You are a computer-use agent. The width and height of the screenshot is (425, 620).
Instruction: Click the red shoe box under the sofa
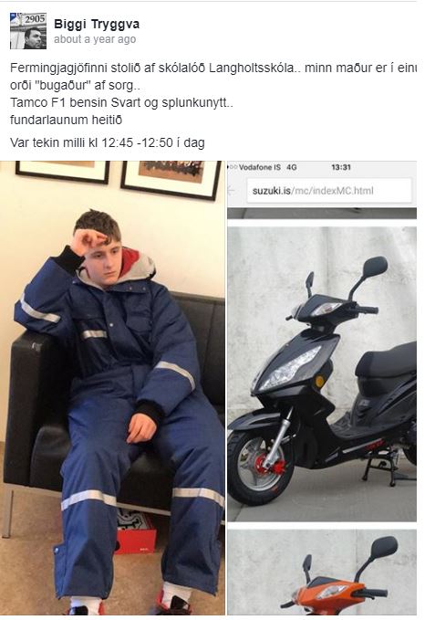[136, 531]
